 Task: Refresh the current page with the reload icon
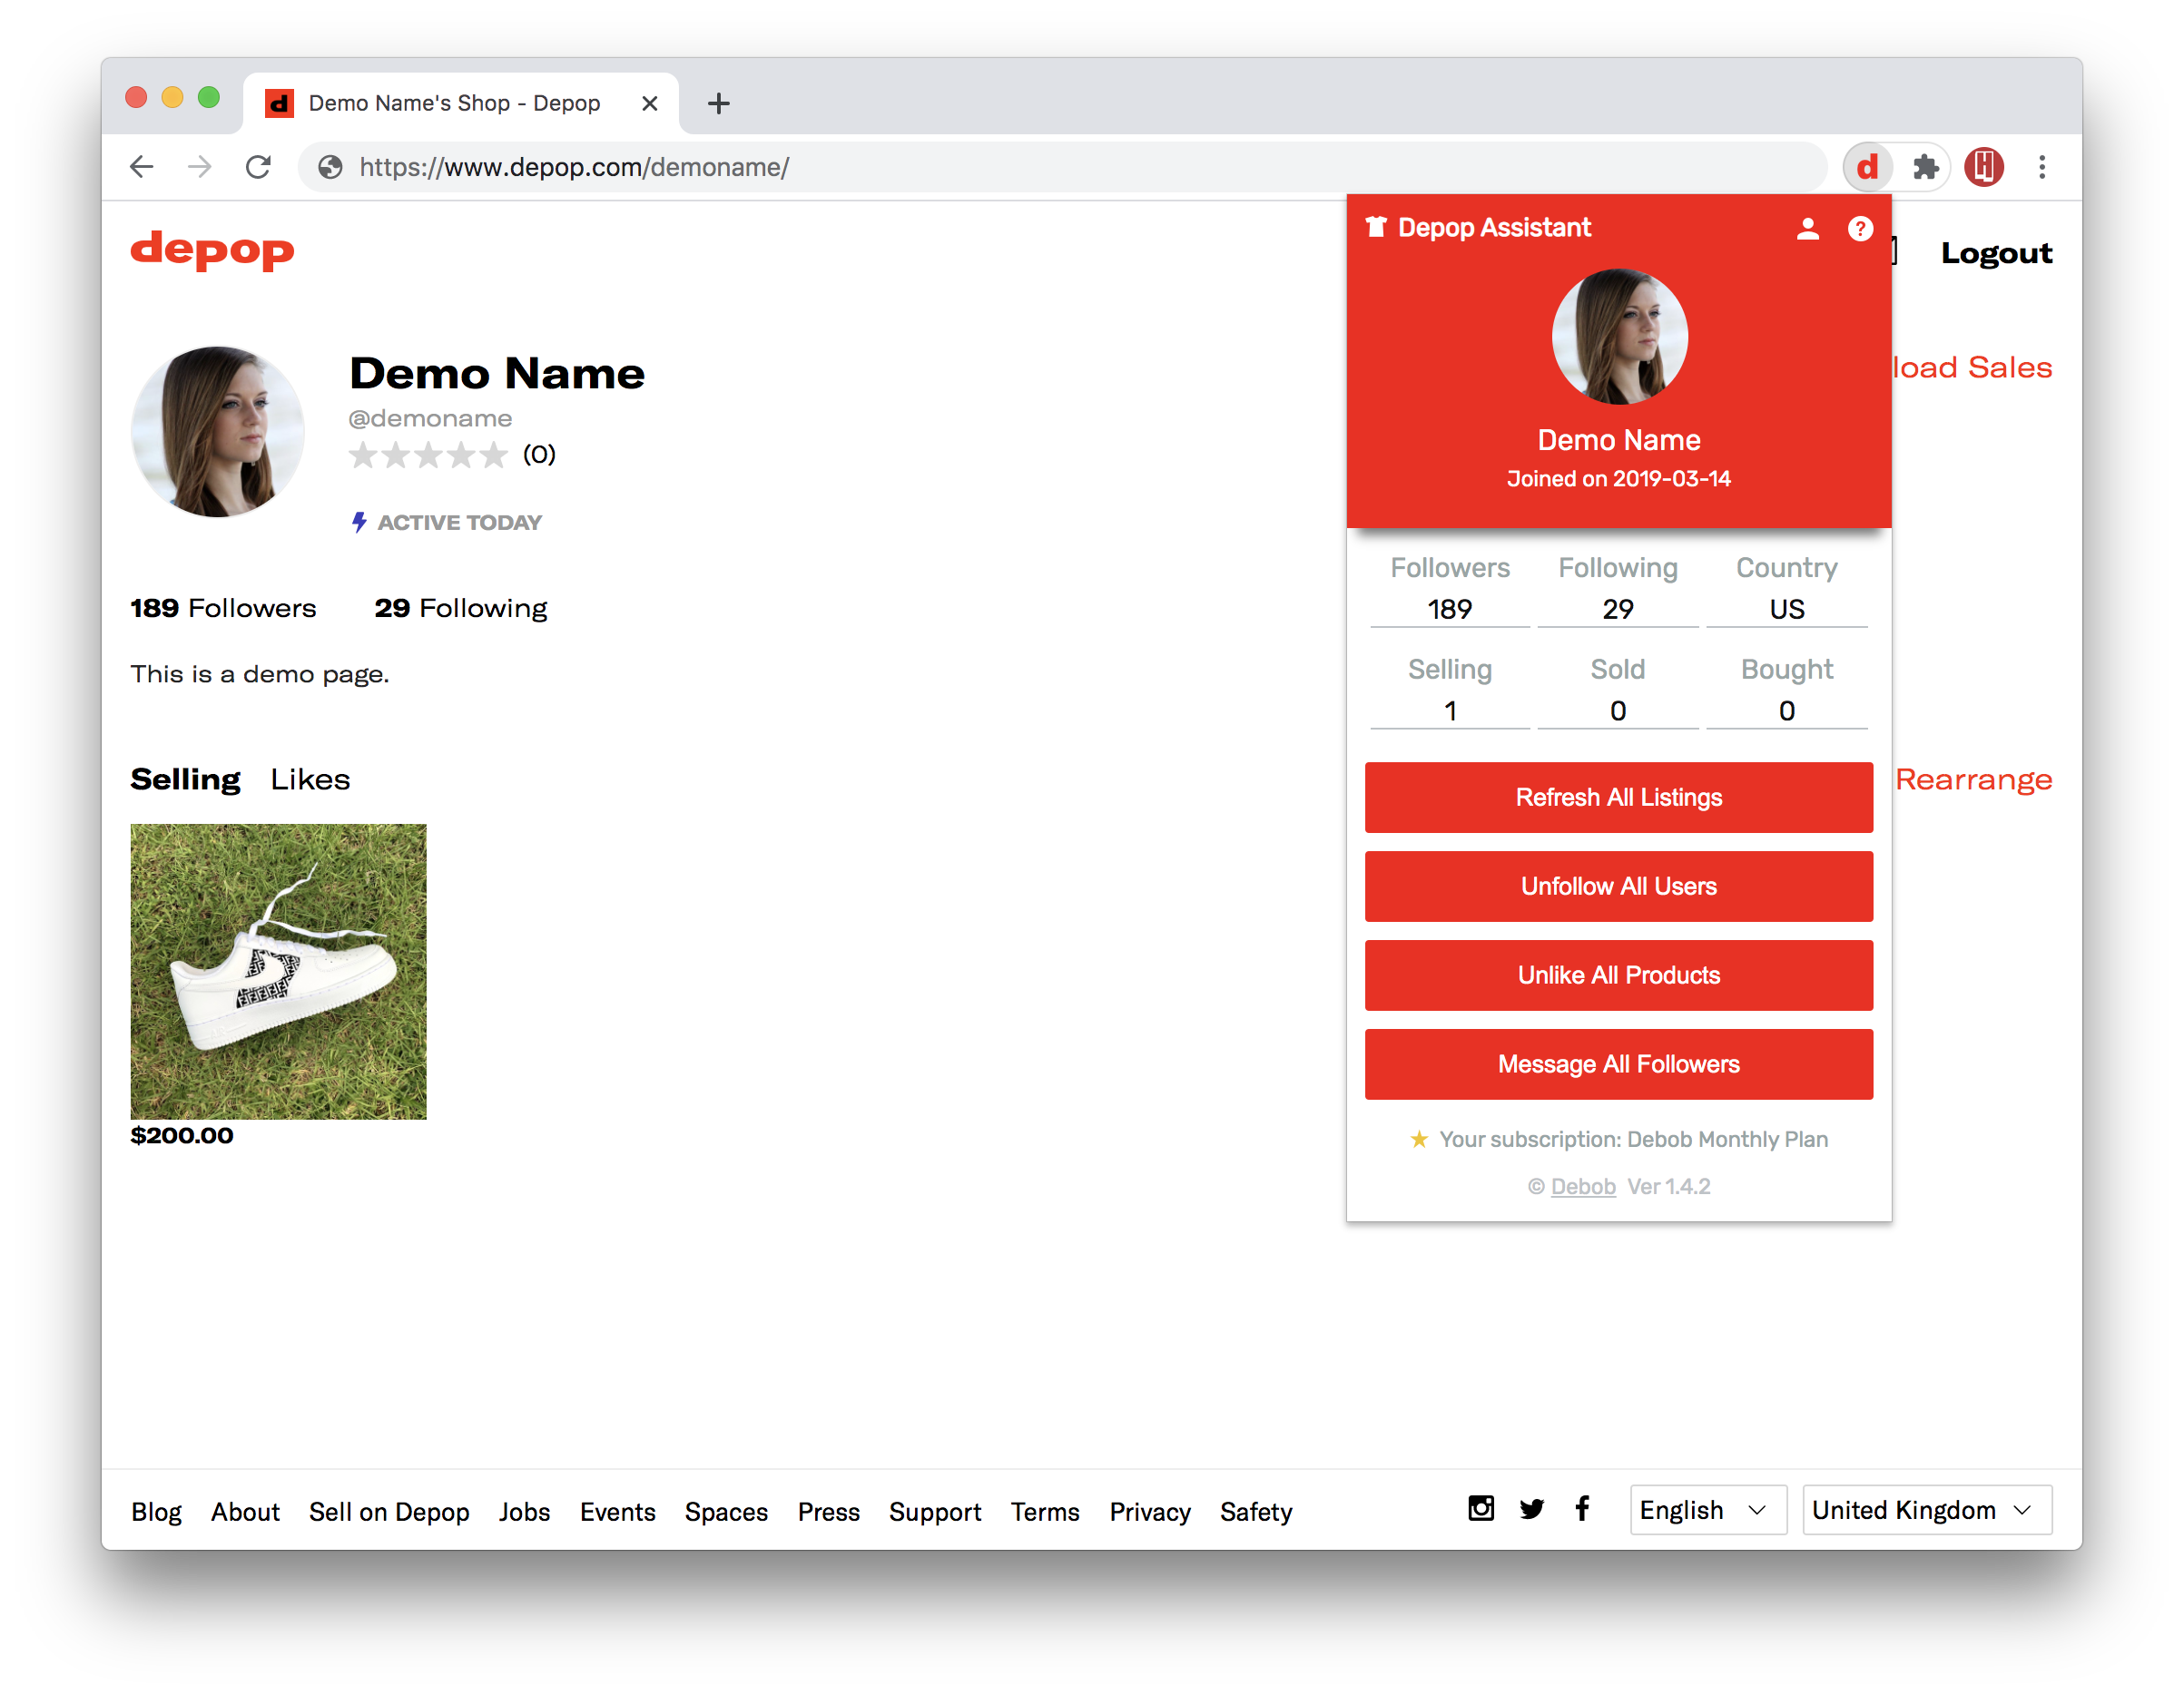coord(258,167)
